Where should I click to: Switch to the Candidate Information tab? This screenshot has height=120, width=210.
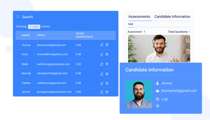(172, 16)
